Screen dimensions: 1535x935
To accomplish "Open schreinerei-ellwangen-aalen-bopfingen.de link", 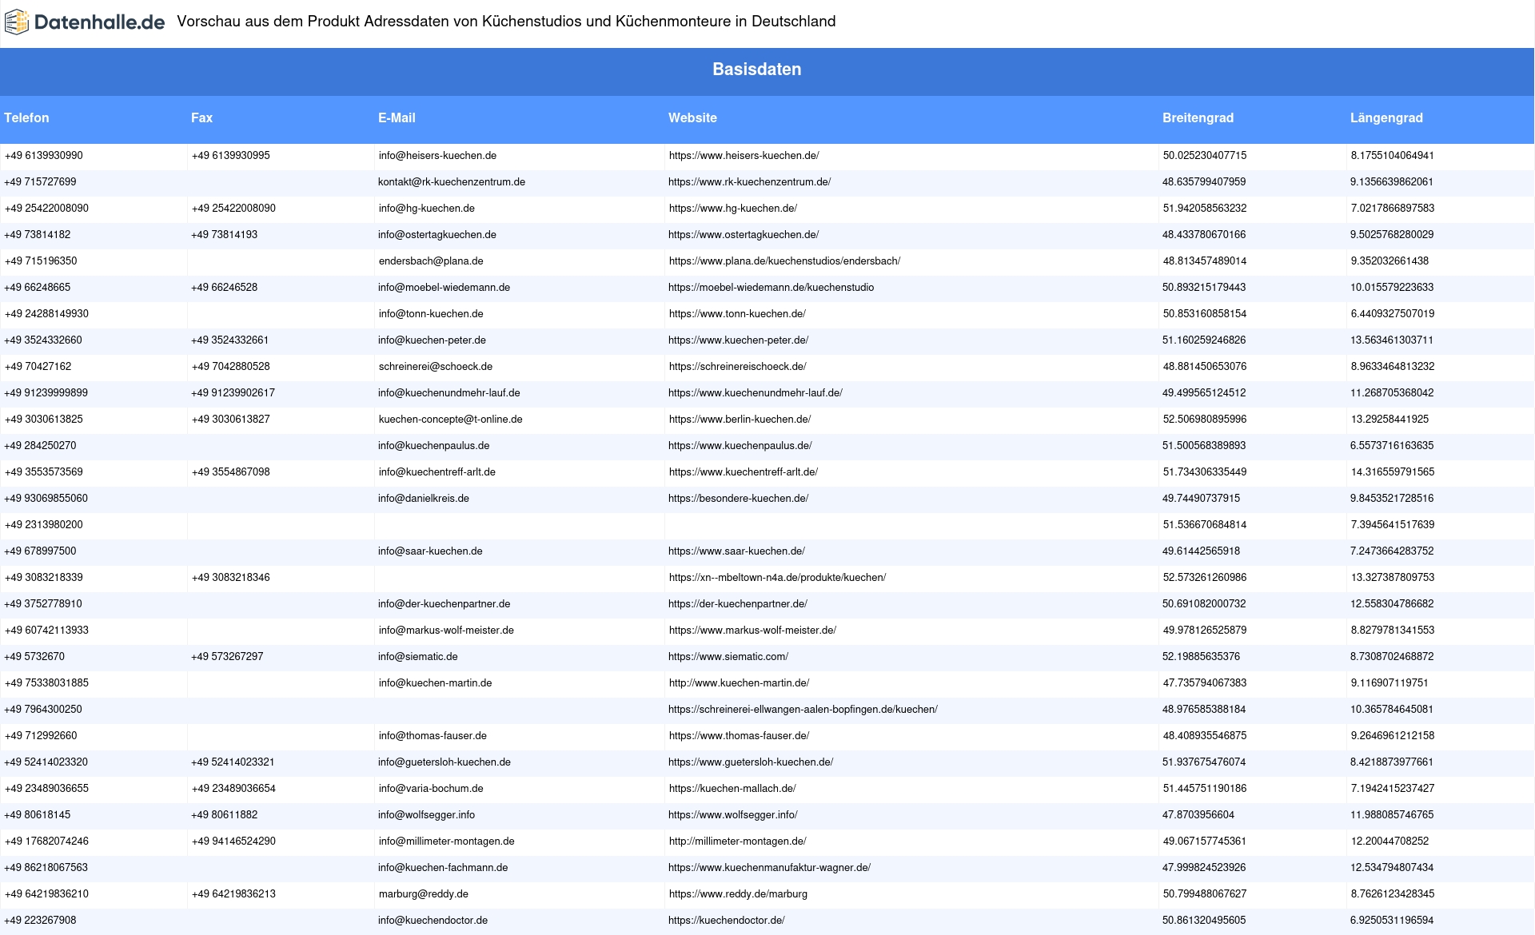I will [803, 710].
